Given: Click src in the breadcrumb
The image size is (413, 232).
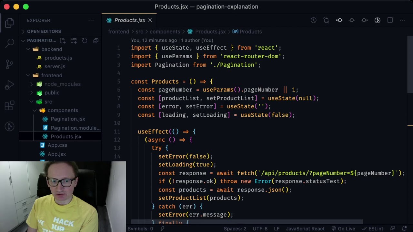Looking at the screenshot, I should point(139,32).
